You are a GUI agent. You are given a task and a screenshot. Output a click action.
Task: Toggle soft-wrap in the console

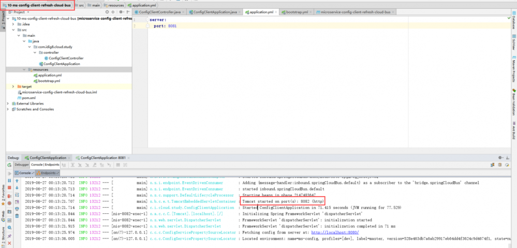point(17,195)
